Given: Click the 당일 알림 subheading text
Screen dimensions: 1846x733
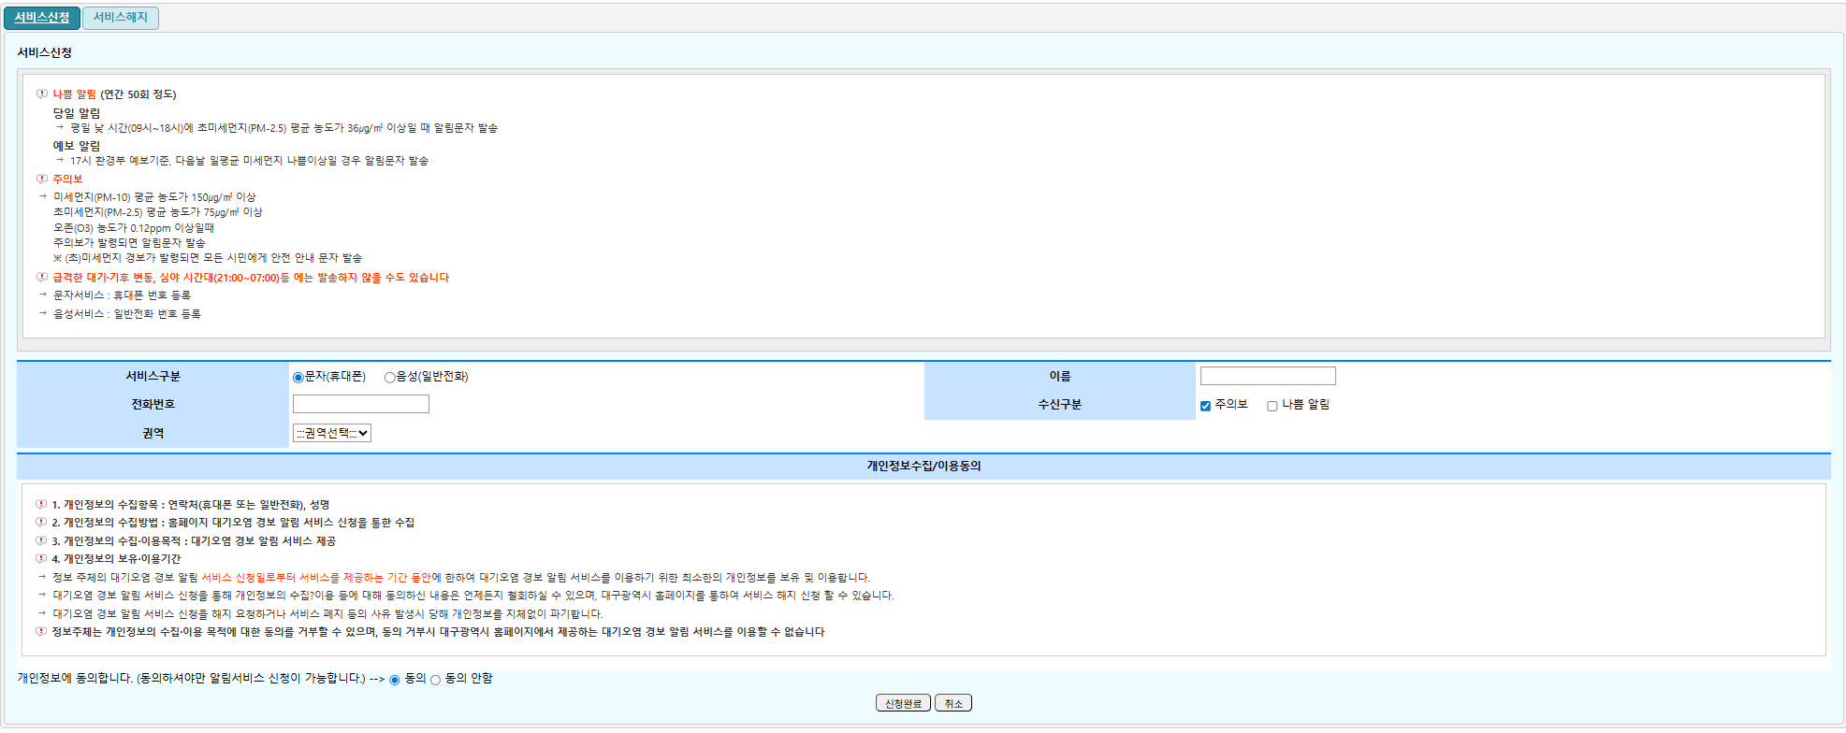Looking at the screenshot, I should click(77, 113).
